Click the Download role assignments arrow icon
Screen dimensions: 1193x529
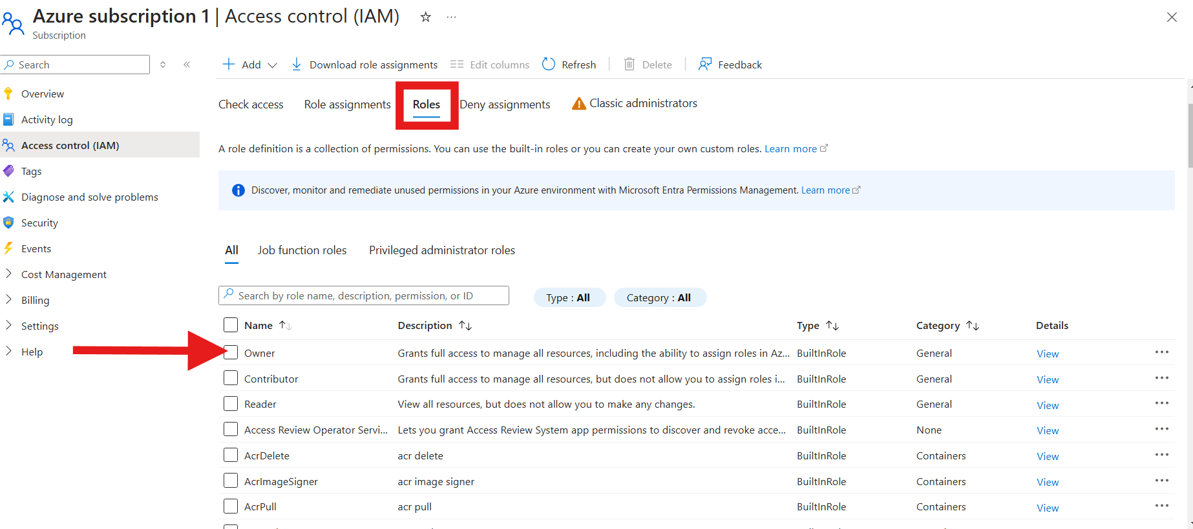pyautogui.click(x=297, y=65)
